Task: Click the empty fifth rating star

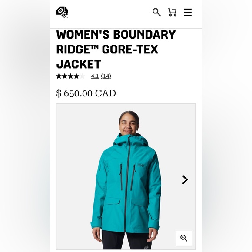Action: click(82, 76)
